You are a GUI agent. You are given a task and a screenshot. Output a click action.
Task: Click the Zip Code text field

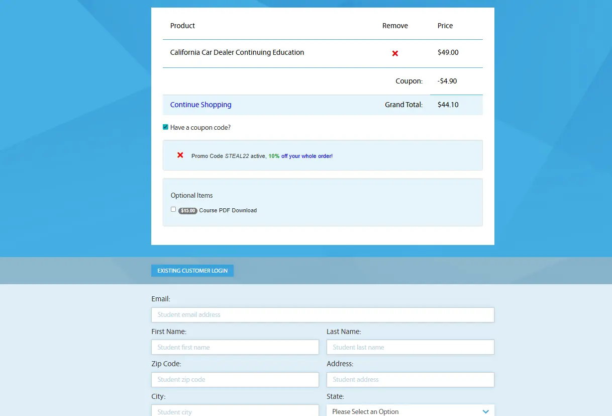click(235, 379)
